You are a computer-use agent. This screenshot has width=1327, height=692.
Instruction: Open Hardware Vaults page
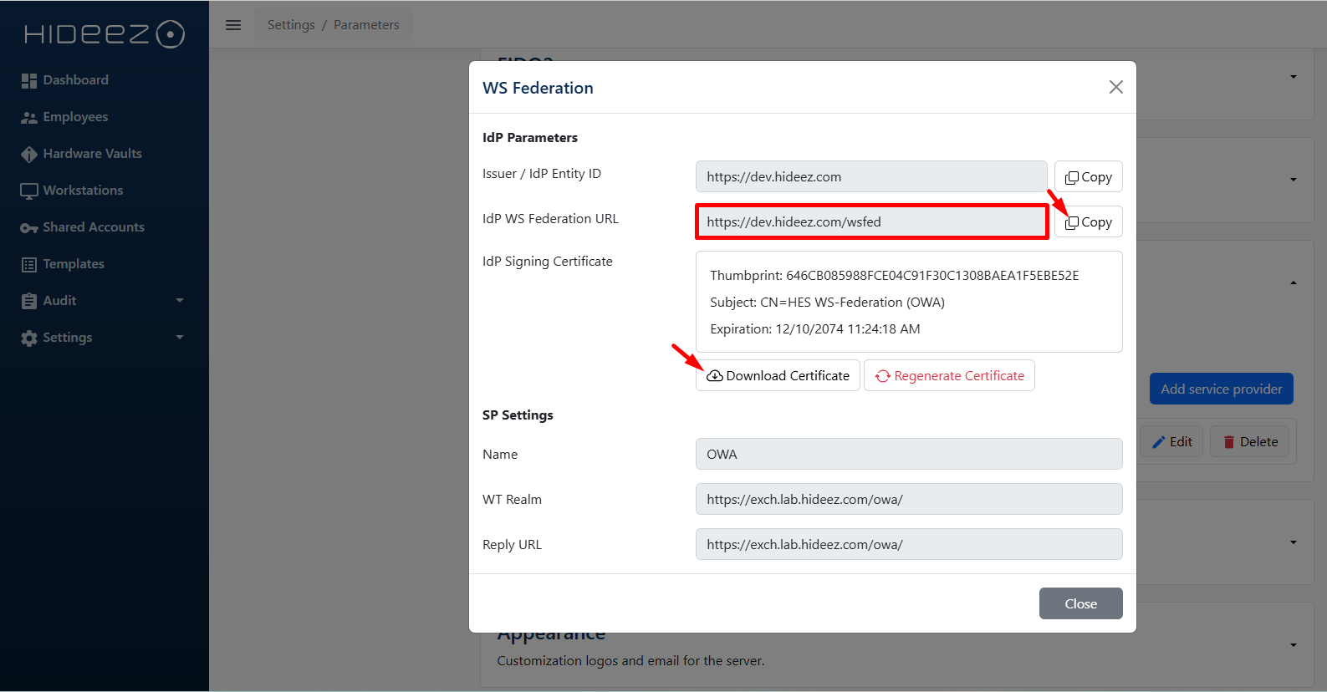92,154
